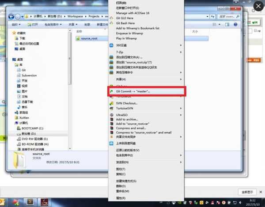This screenshot has width=265, height=207.
Task: Select Git in the navigation tree
Action: pos(23,70)
